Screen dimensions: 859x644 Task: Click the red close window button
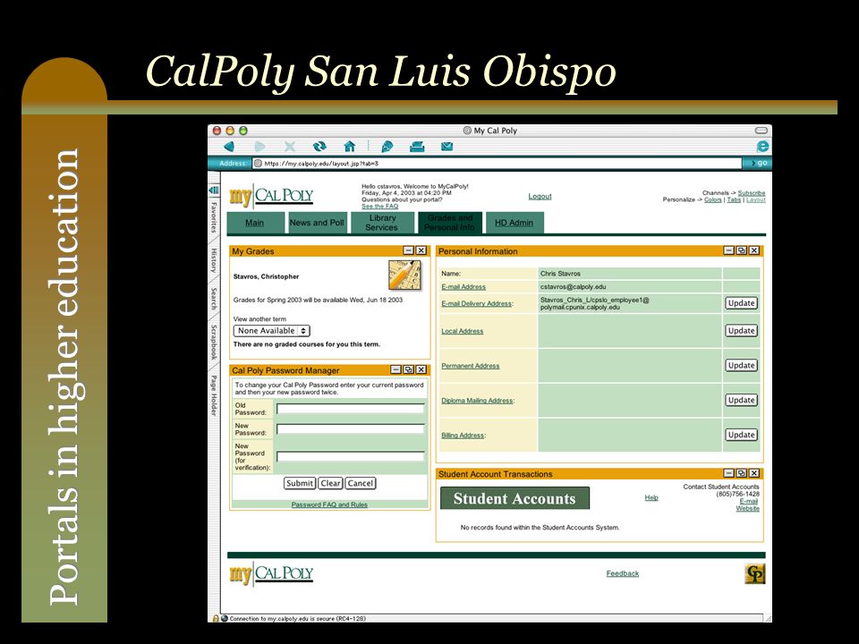pyautogui.click(x=217, y=131)
